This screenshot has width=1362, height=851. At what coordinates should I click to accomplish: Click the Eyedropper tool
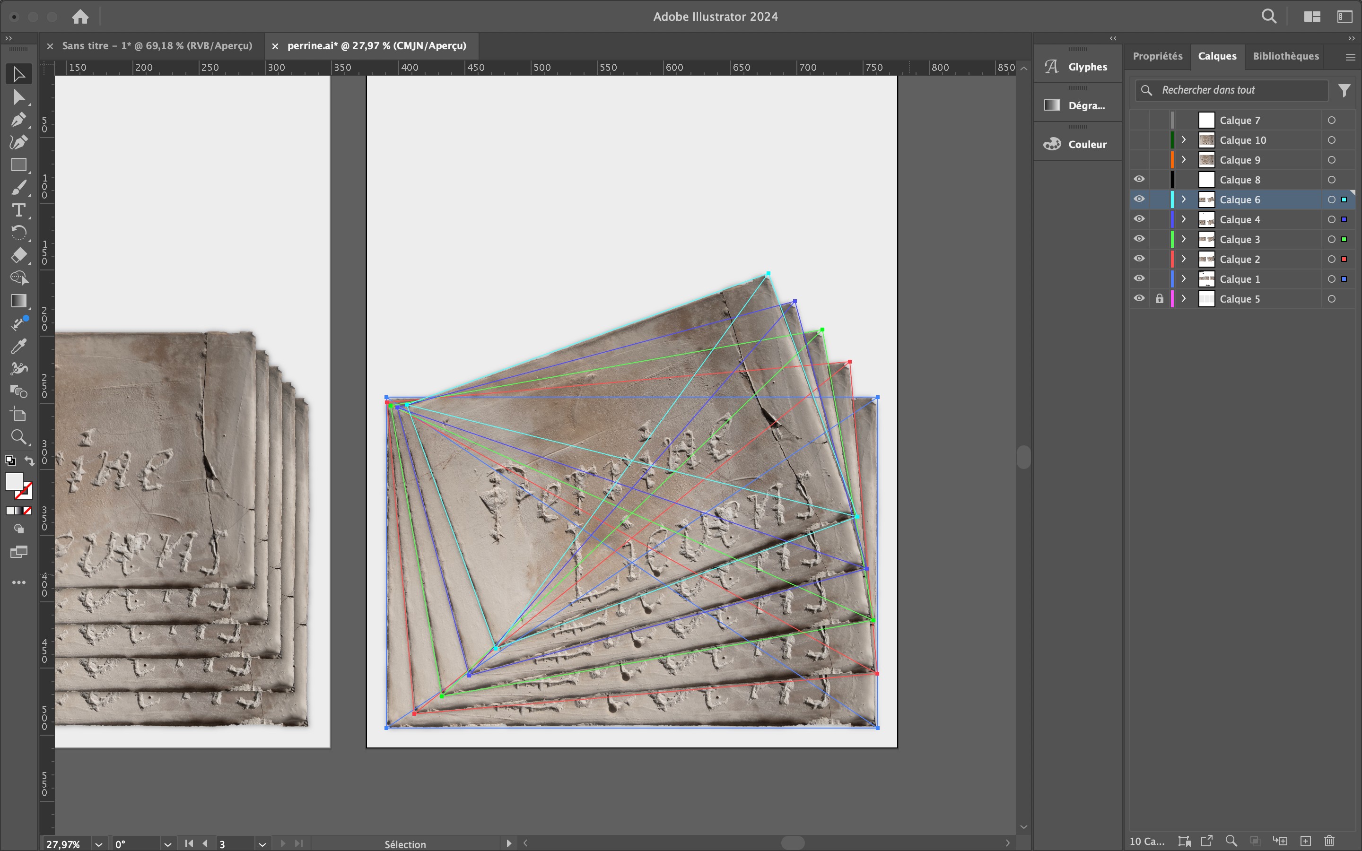pyautogui.click(x=18, y=346)
